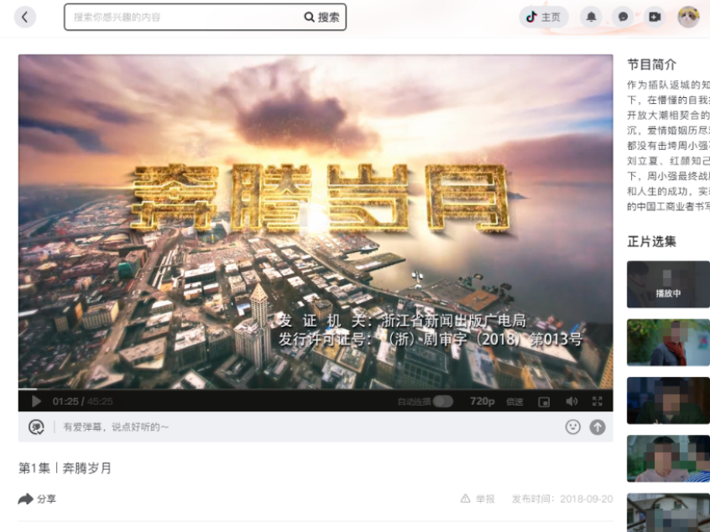Mute the video volume
Screen dimensions: 710x532
(x=572, y=401)
